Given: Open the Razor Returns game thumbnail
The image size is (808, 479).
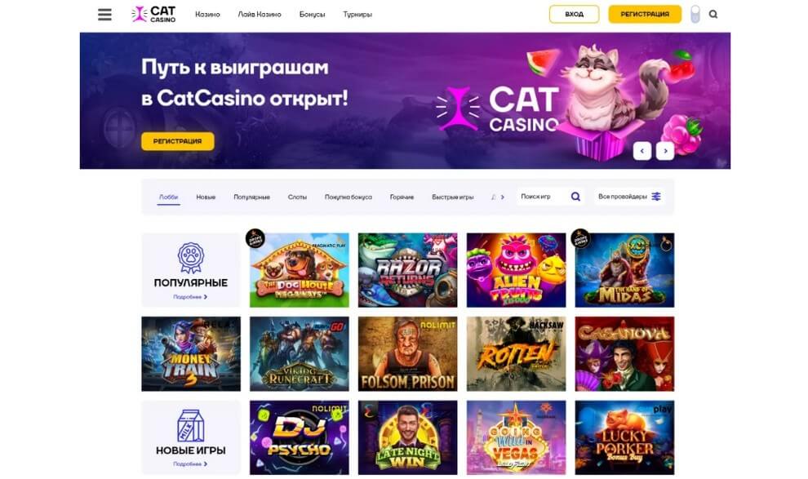Looking at the screenshot, I should tap(407, 270).
